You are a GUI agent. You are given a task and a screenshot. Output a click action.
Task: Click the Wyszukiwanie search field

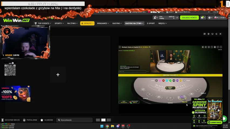pos(74,120)
